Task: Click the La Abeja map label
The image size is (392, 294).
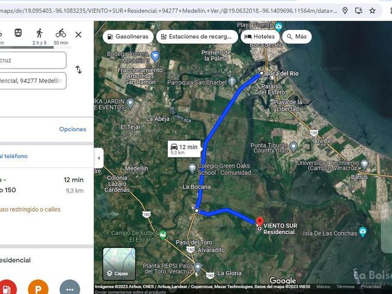Action: pyautogui.click(x=158, y=119)
